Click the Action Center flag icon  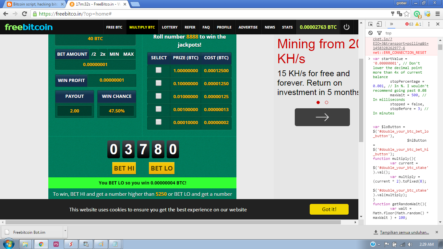coord(387,244)
